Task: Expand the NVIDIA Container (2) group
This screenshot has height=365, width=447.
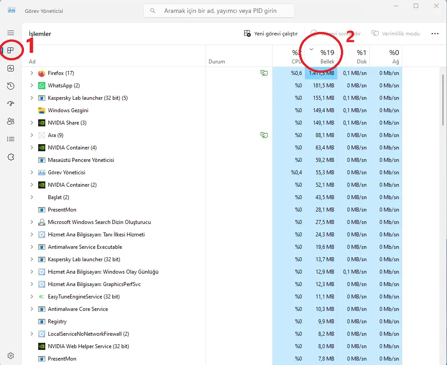Action: (x=32, y=185)
